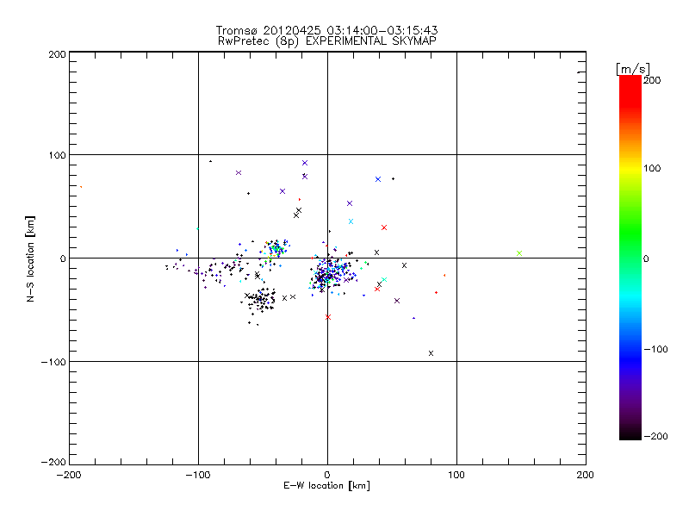Click the -100 label beside the colorbar
Viewport: 689px width, 517px height.
(x=658, y=349)
